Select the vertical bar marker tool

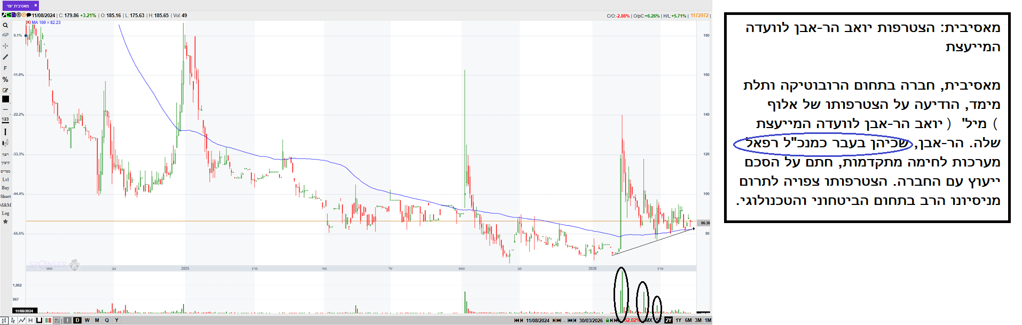(x=5, y=132)
